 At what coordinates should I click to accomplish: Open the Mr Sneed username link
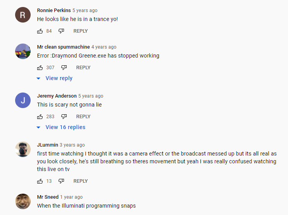[x=48, y=197]
